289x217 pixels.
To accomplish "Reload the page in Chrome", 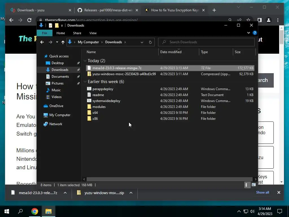I will tap(29, 20).
